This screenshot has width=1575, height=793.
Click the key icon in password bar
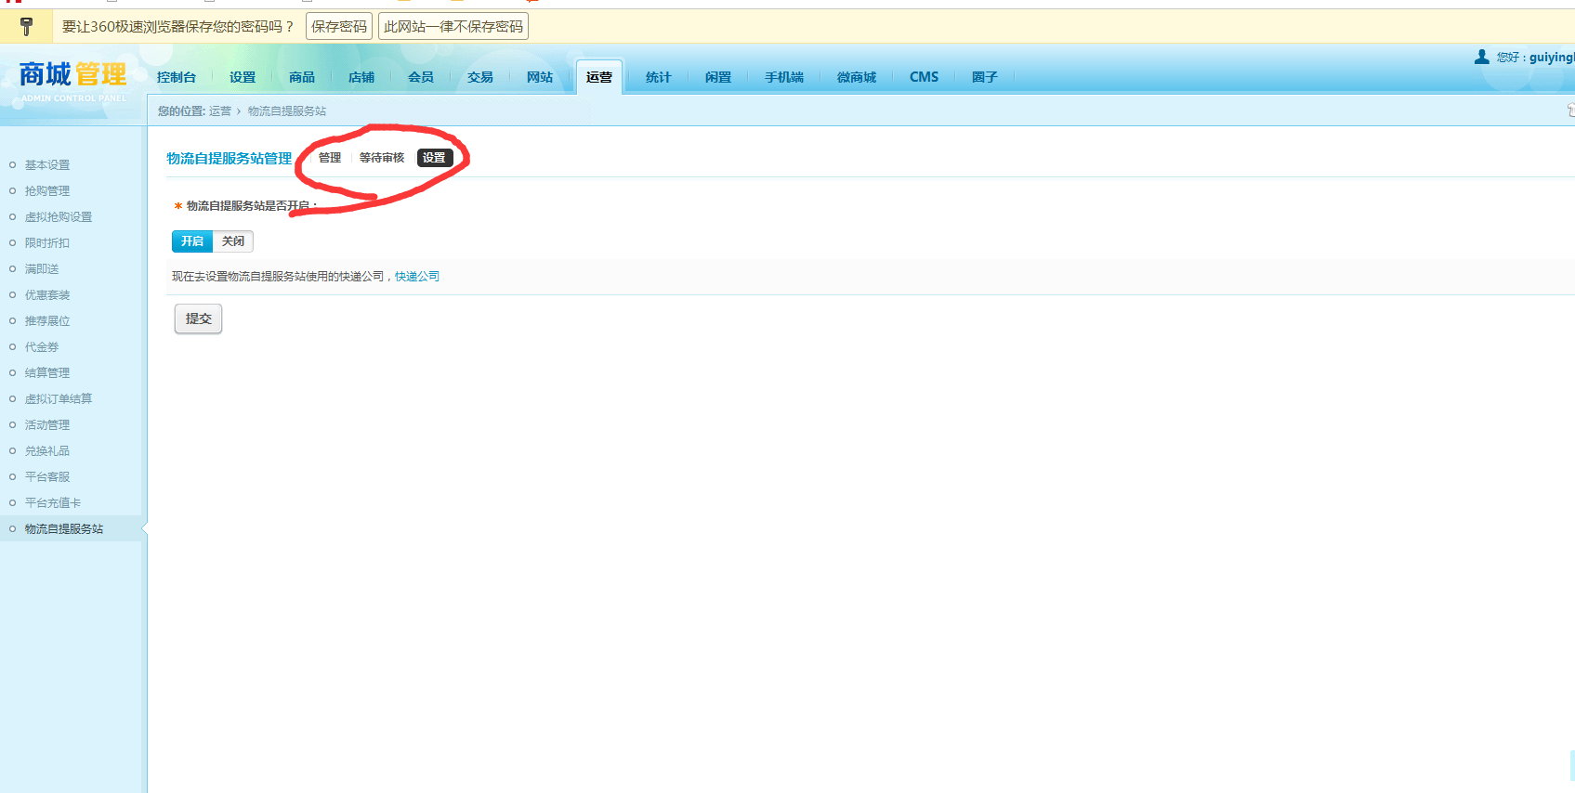(26, 26)
